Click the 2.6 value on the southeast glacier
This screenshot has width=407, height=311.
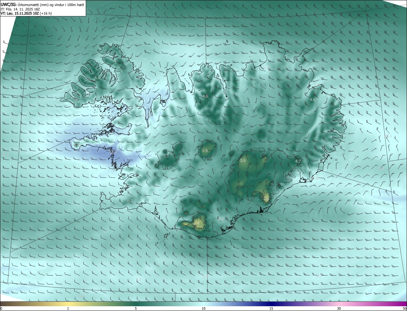coord(266,199)
